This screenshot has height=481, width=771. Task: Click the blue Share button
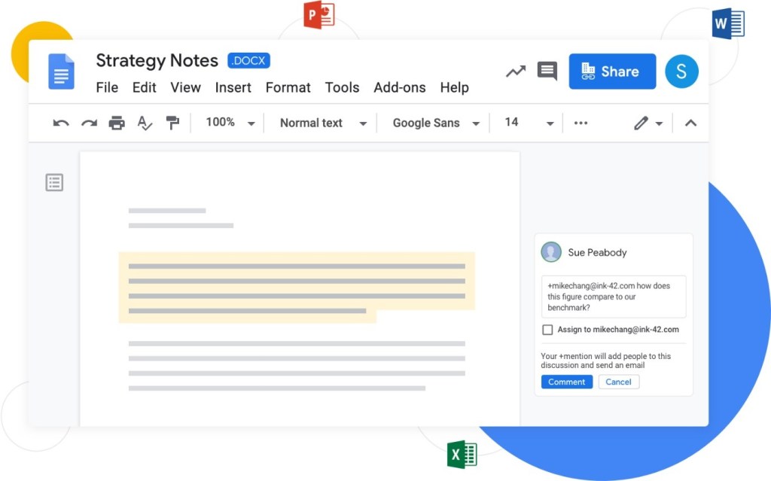click(612, 72)
